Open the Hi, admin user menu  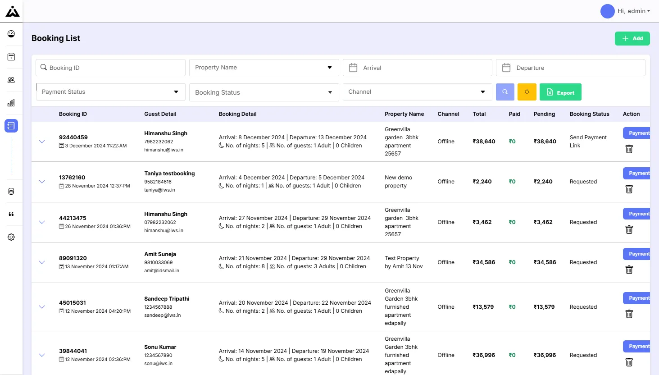coord(625,11)
